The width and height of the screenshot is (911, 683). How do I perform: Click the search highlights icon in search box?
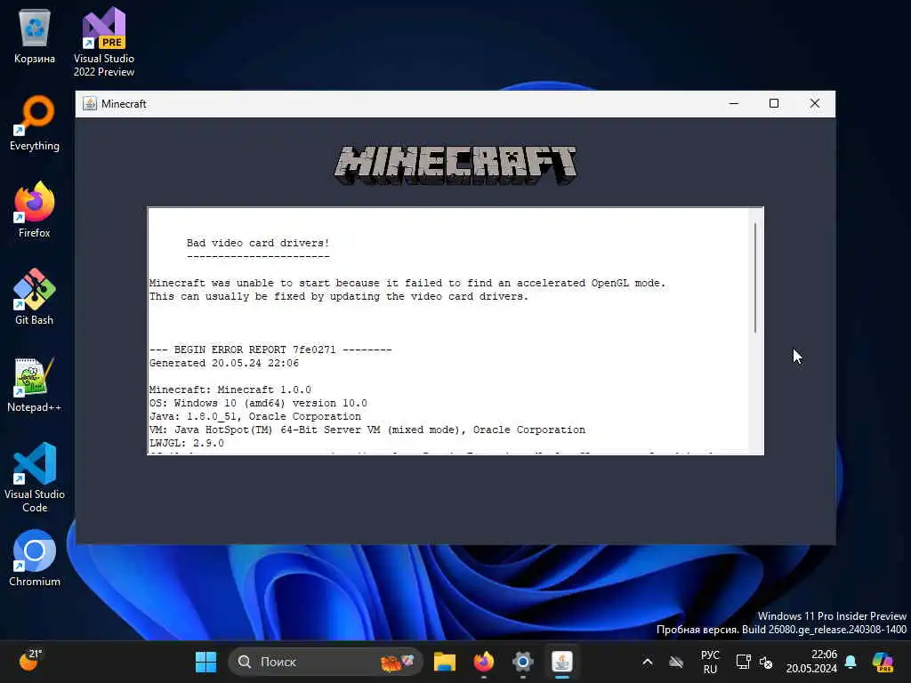(398, 662)
